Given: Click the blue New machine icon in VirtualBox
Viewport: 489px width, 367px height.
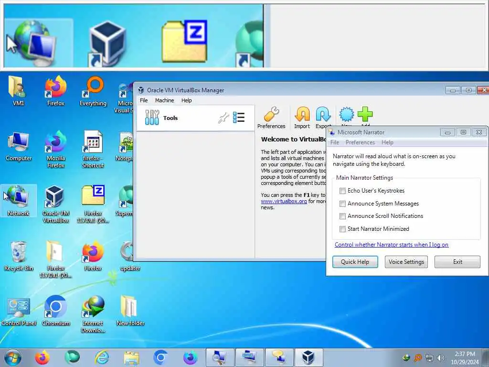Looking at the screenshot, I should pyautogui.click(x=347, y=115).
